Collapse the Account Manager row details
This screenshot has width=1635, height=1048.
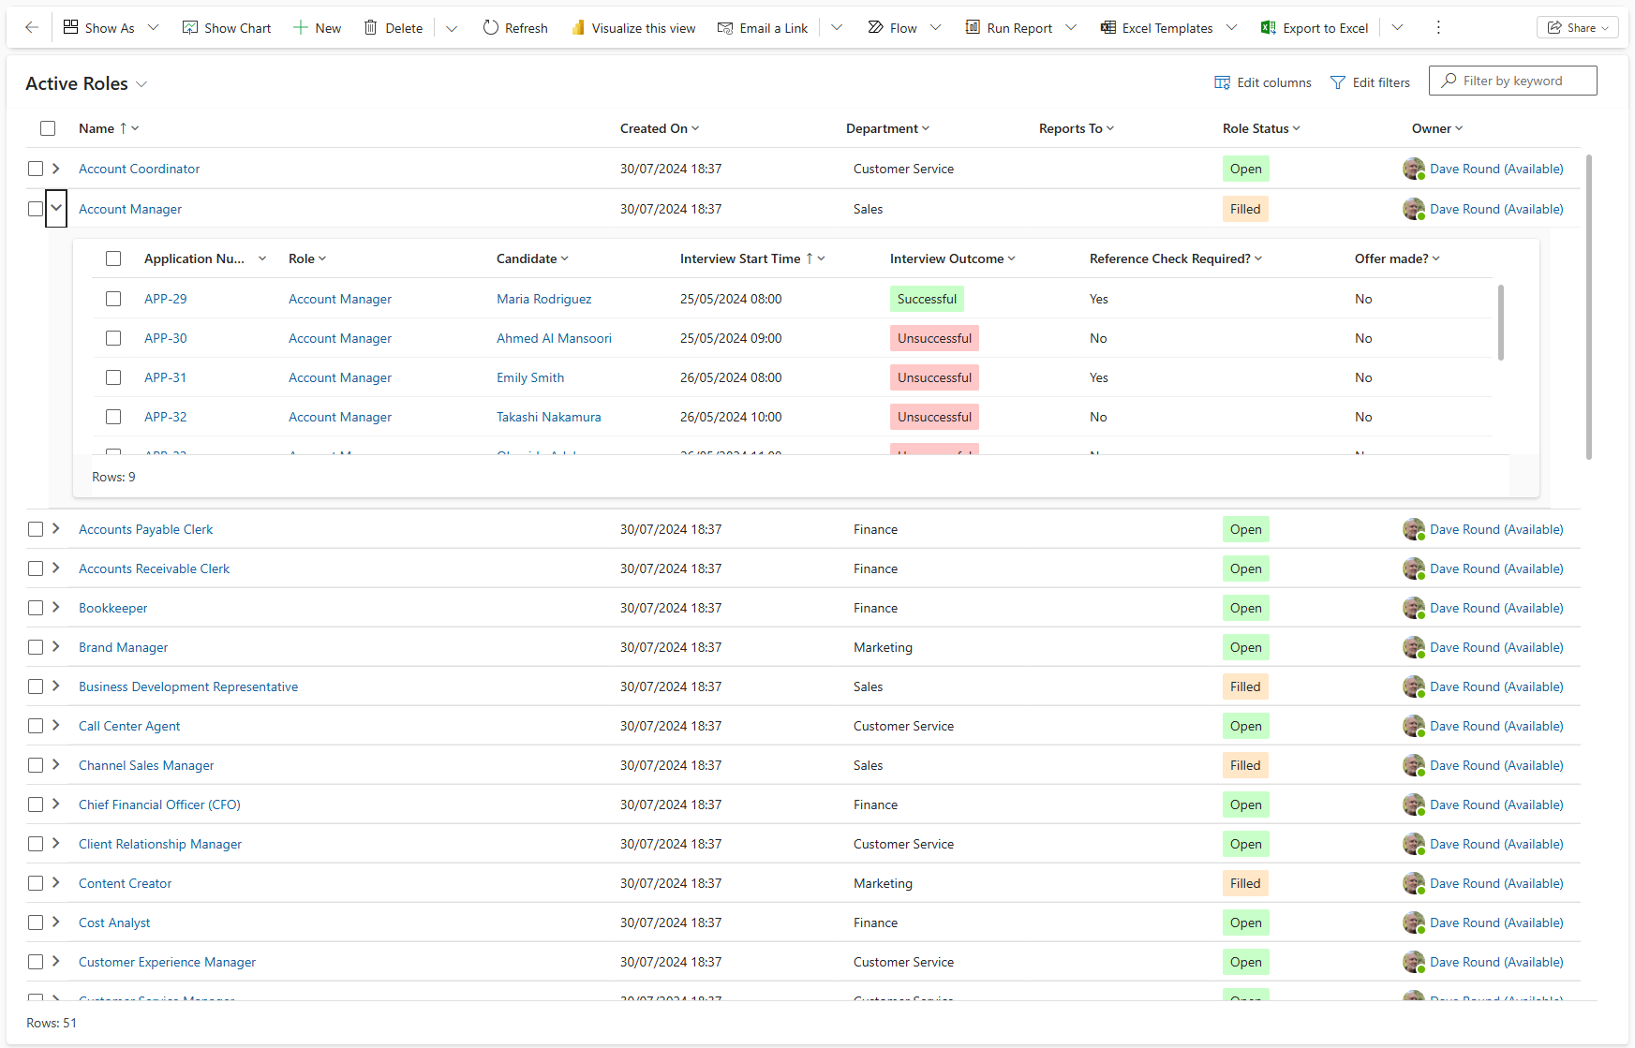[x=56, y=208]
